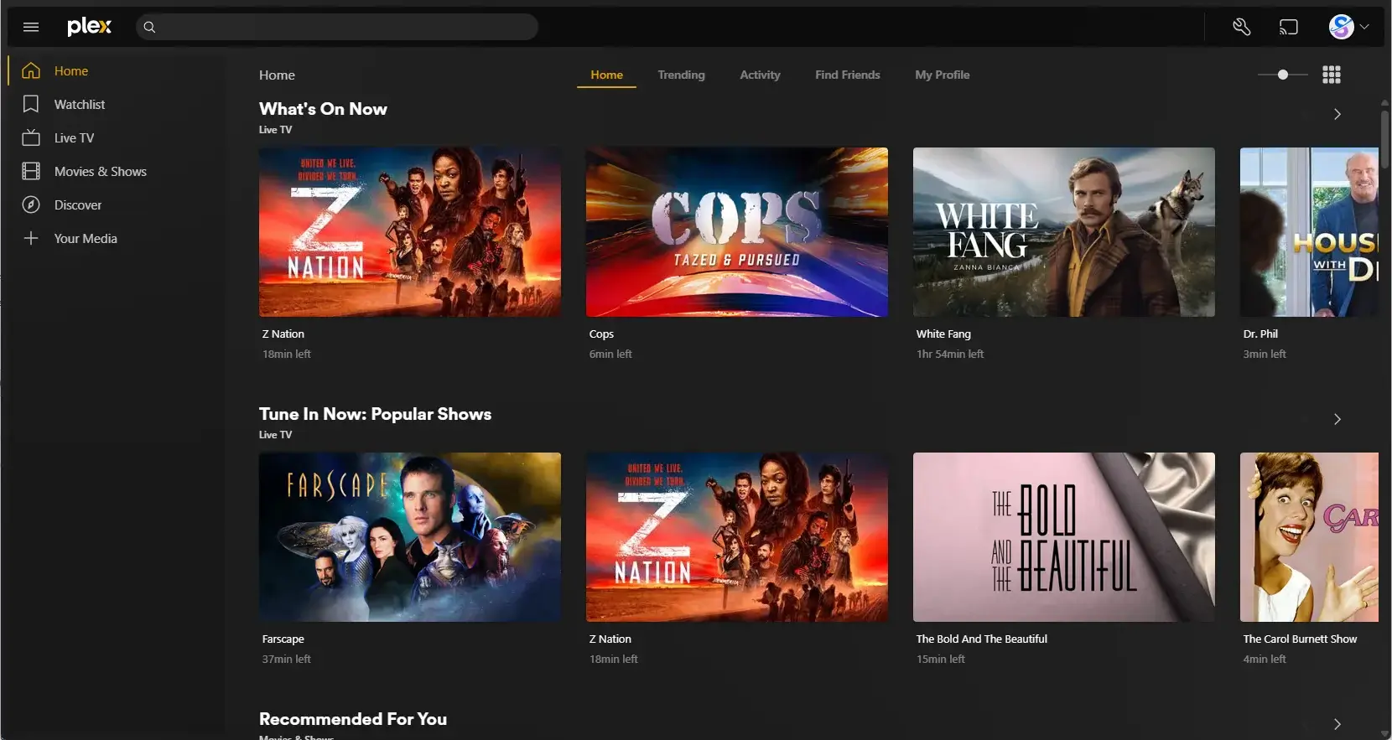
Task: Select the Home tab
Action: (x=606, y=75)
